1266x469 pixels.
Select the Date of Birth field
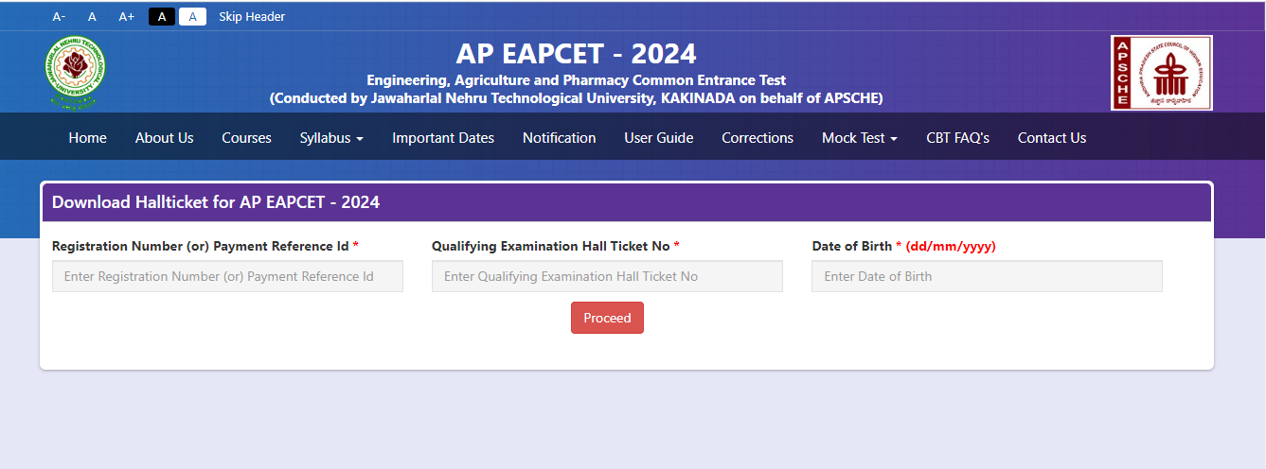click(987, 276)
